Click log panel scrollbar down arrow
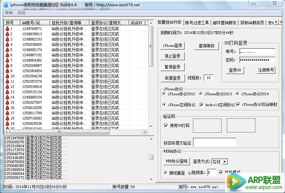Image resolution: width=285 pixels, height=193 pixels. [151, 179]
